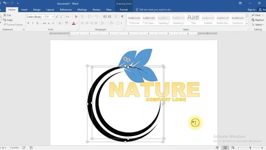Apply the Title style
The height and width of the screenshot is (150, 266).
pos(193,20)
